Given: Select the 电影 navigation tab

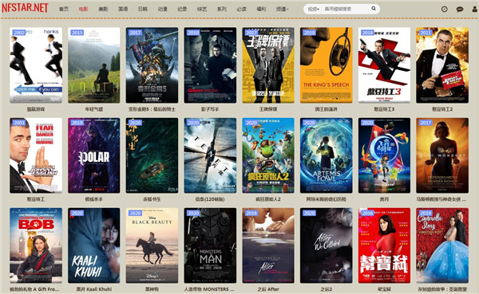Looking at the screenshot, I should (x=83, y=9).
